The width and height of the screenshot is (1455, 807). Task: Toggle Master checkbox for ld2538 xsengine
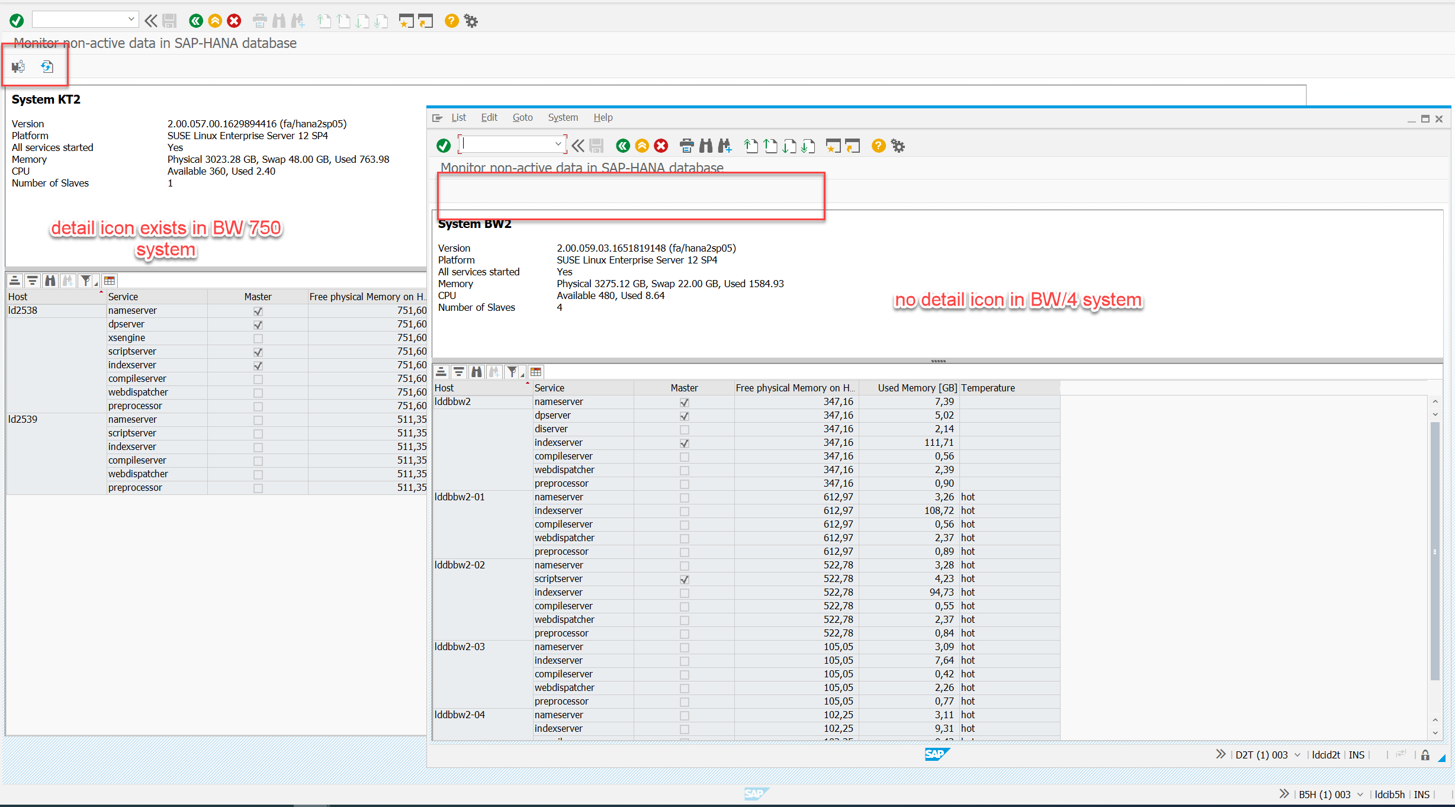click(x=258, y=338)
